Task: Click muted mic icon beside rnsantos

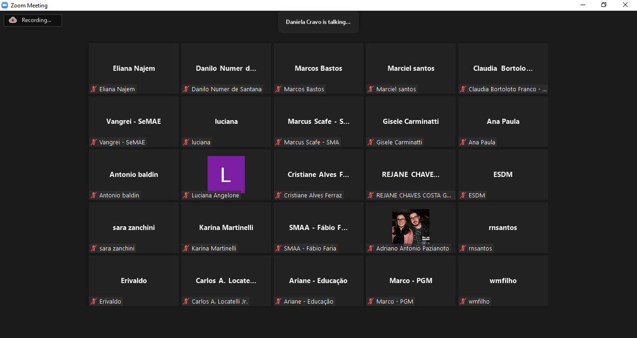Action: [x=463, y=248]
